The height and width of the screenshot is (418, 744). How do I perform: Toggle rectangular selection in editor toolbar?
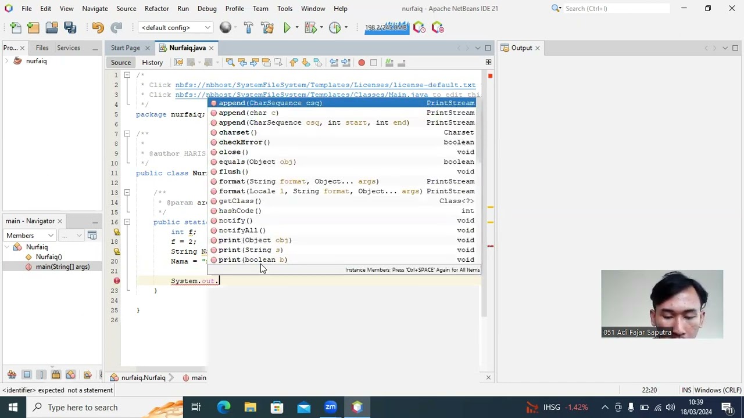click(278, 62)
